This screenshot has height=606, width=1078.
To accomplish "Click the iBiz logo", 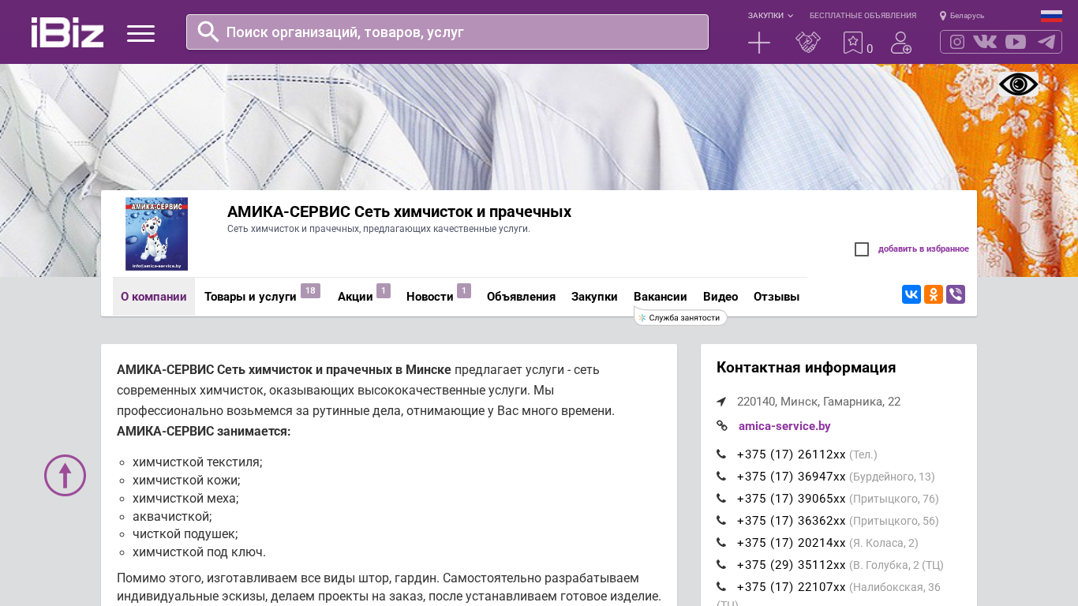I will 67,32.
